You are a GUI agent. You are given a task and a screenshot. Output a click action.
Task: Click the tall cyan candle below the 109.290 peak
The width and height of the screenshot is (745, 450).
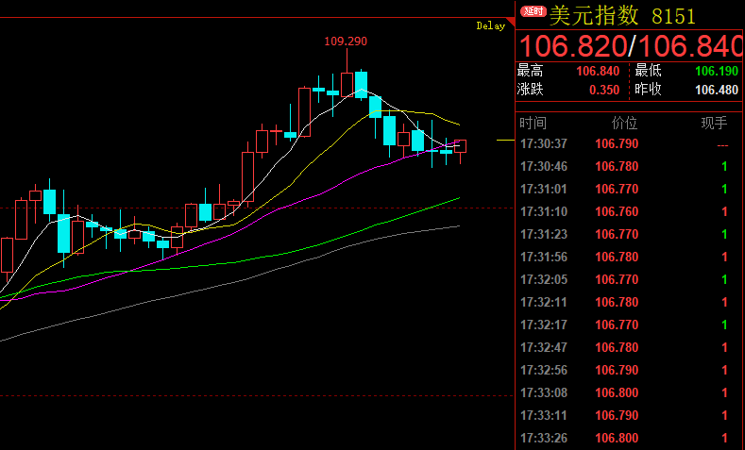click(x=360, y=83)
